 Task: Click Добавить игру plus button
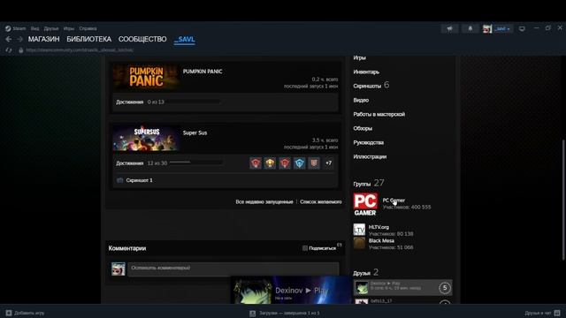pos(9,313)
